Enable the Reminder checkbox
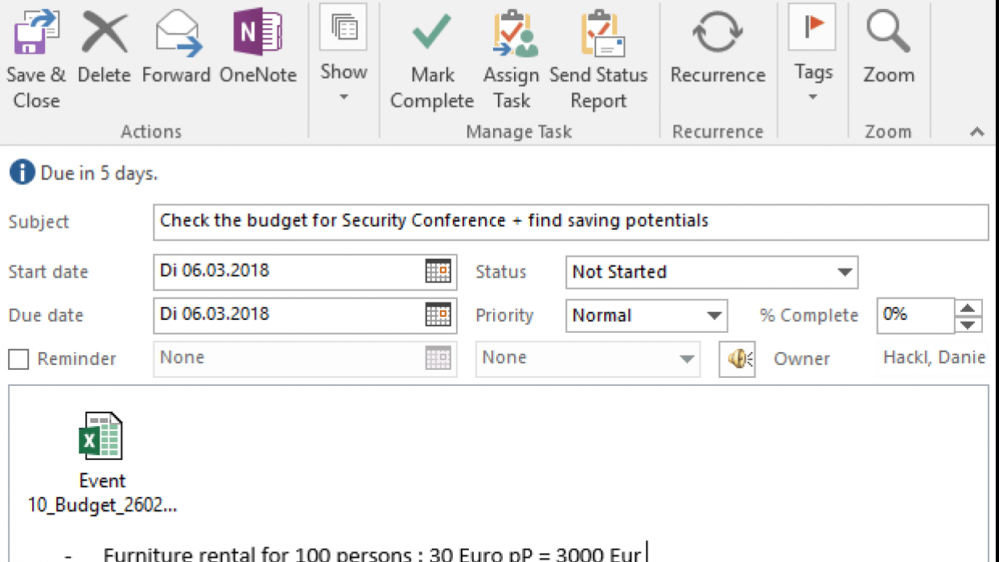 coord(18,359)
